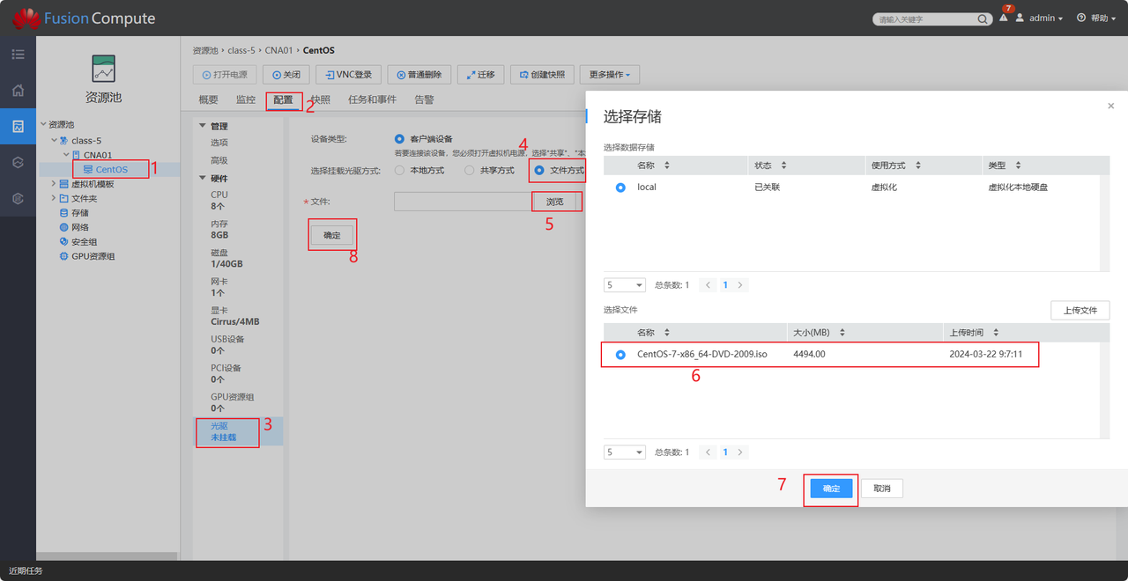Close the 选择存储 dialog with X
Image resolution: width=1128 pixels, height=581 pixels.
coord(1110,106)
